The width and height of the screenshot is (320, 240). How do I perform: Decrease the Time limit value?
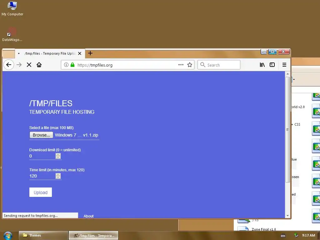click(x=58, y=177)
